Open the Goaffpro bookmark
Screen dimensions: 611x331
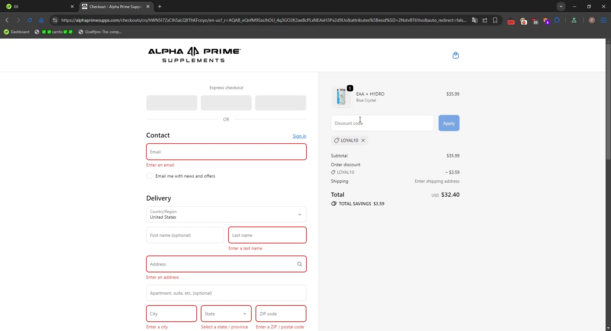pos(100,32)
